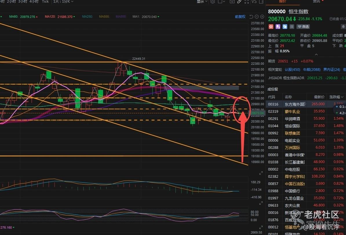Switch to the 报价 tab

pyautogui.click(x=283, y=1)
